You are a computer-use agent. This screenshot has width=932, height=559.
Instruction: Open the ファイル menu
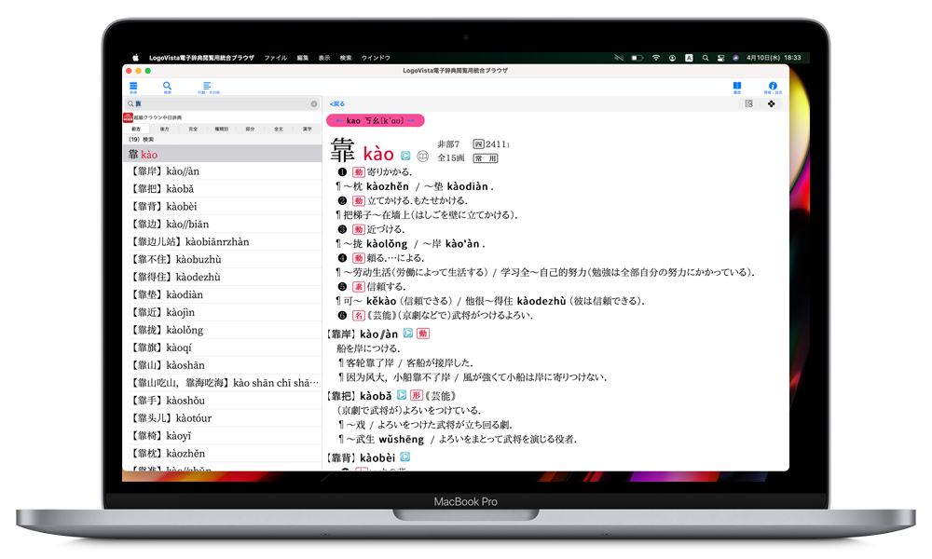[x=275, y=58]
